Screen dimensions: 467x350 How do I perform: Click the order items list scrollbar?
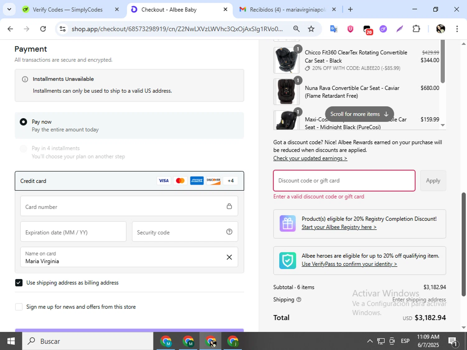coord(443,61)
